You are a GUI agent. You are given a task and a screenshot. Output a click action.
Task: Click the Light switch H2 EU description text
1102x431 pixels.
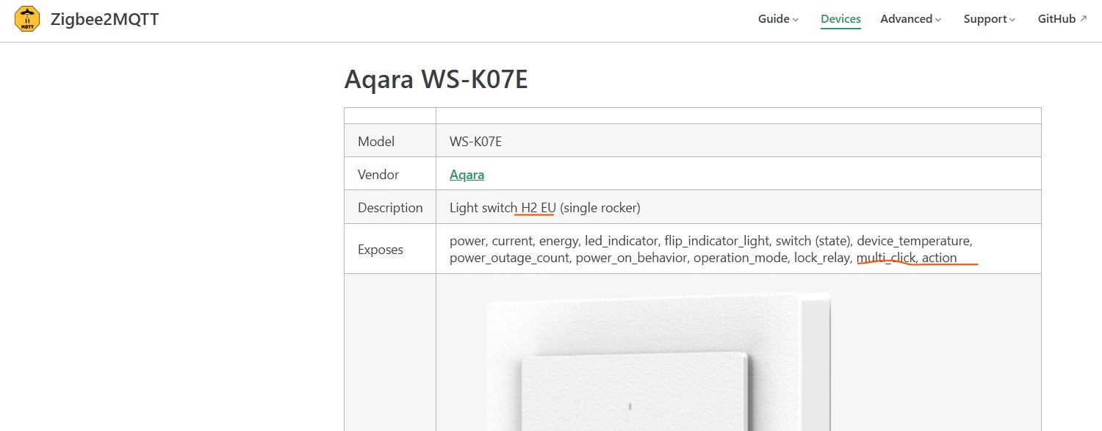point(544,208)
